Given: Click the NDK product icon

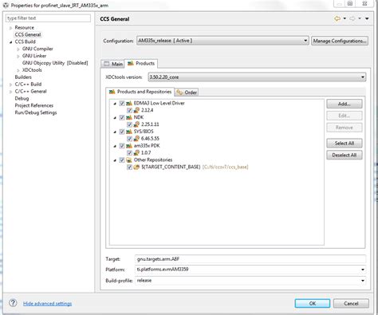Looking at the screenshot, I should 129,117.
